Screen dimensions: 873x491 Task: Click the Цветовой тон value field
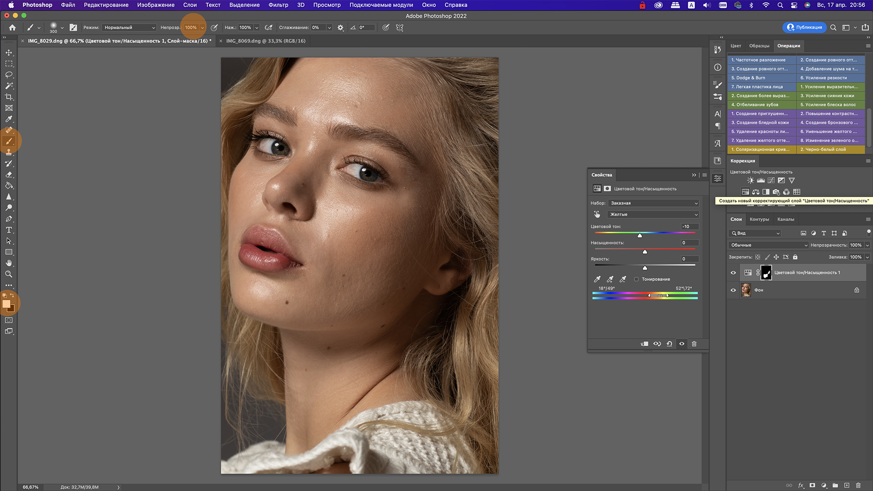(x=690, y=227)
